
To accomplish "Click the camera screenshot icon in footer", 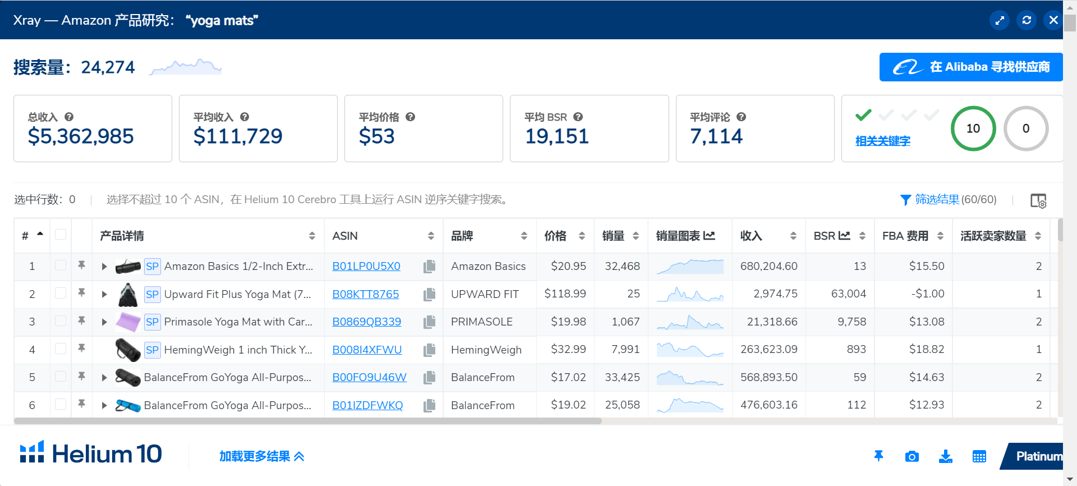I will [912, 456].
